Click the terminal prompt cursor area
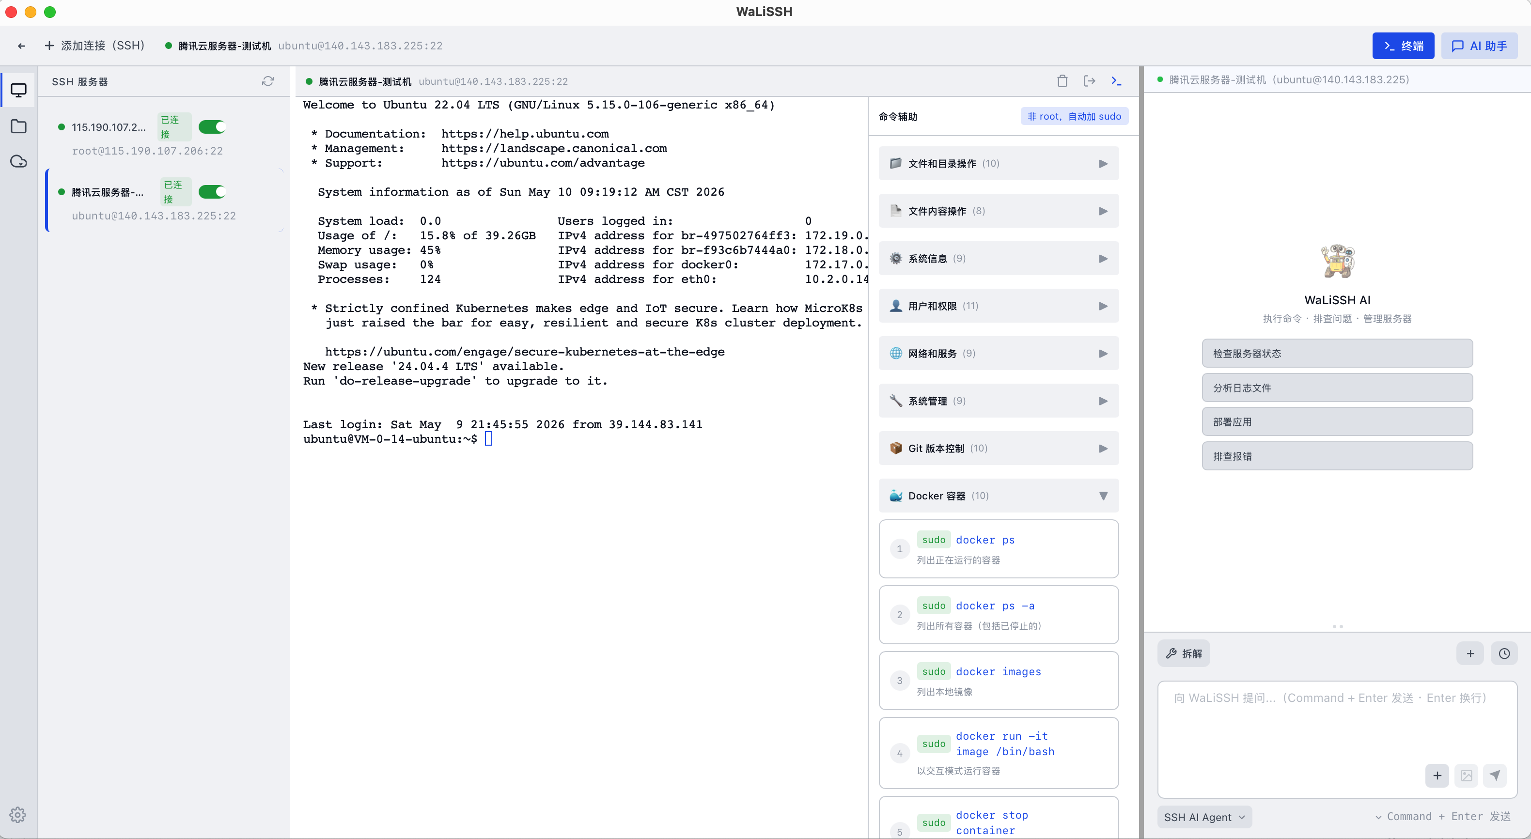The height and width of the screenshot is (839, 1531). click(x=488, y=439)
